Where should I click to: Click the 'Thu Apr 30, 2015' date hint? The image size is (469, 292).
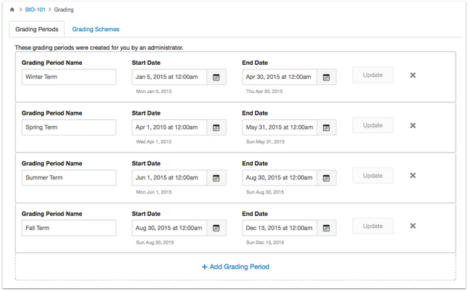[265, 92]
